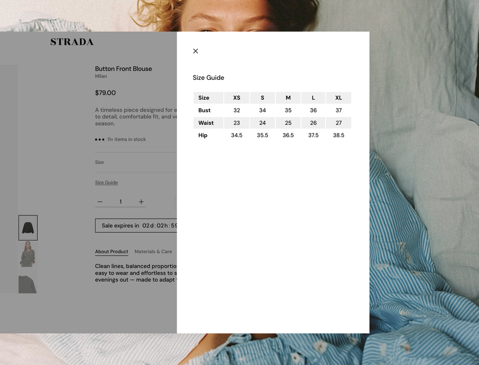The width and height of the screenshot is (479, 365).
Task: Switch to the Materials & Care tab
Action: coord(153,252)
